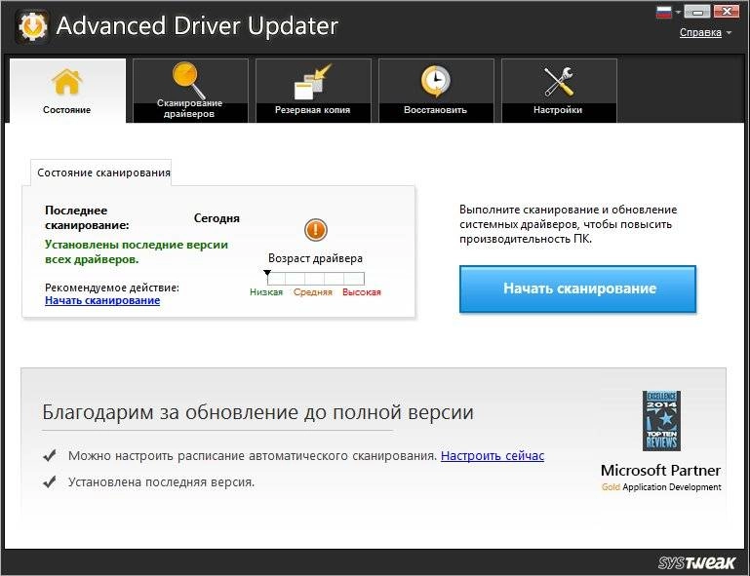Viewport: 750px width, 576px height.
Task: Click the backup copy windows icon
Action: [312, 82]
